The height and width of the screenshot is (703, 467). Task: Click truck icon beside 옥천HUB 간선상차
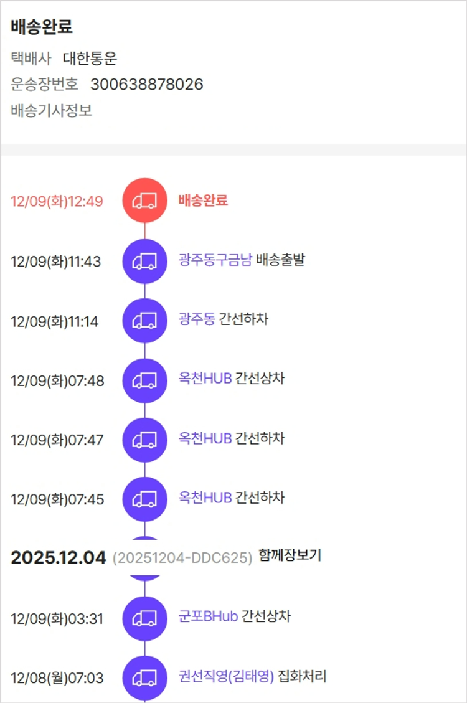[x=144, y=380]
